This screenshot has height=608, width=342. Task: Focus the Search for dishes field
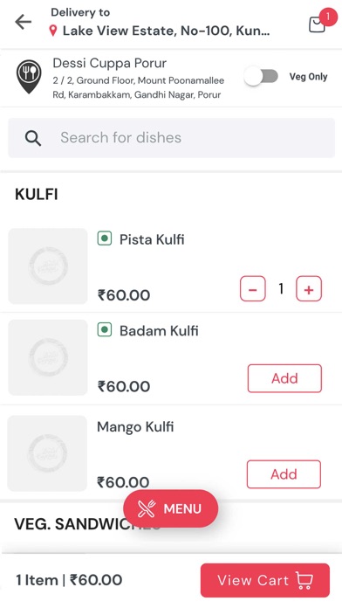(x=171, y=138)
